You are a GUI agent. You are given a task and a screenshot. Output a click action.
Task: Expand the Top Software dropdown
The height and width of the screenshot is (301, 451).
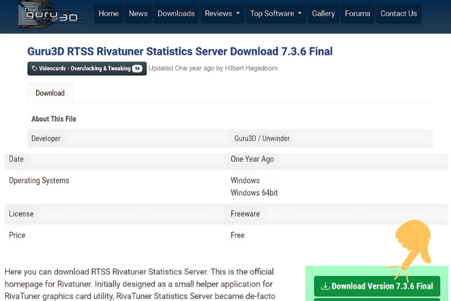tap(275, 13)
